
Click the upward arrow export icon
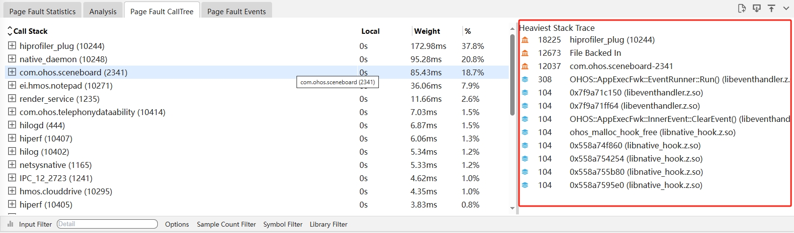[x=771, y=8]
